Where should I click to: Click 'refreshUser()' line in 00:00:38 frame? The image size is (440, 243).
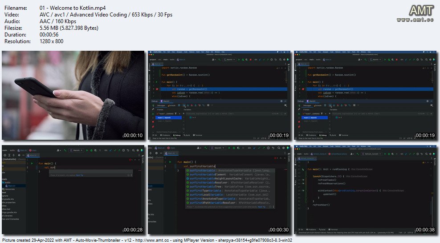[321, 205]
